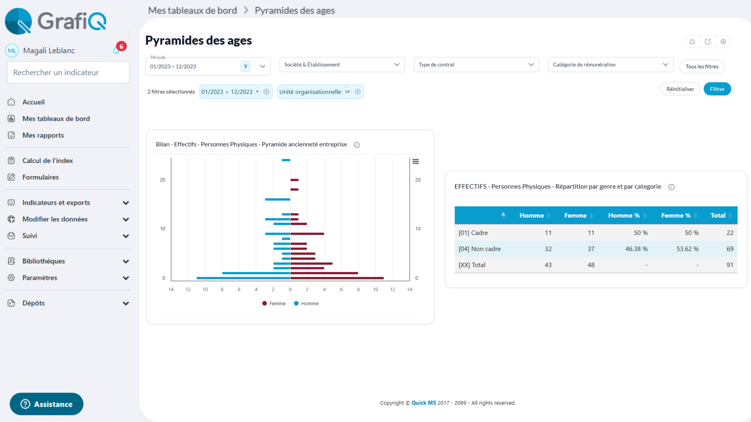Open the chart hamburger menu
751x422 pixels.
pyautogui.click(x=416, y=162)
